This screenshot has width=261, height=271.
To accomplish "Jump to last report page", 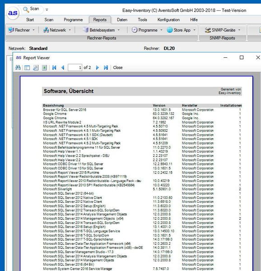I will click(106, 68).
